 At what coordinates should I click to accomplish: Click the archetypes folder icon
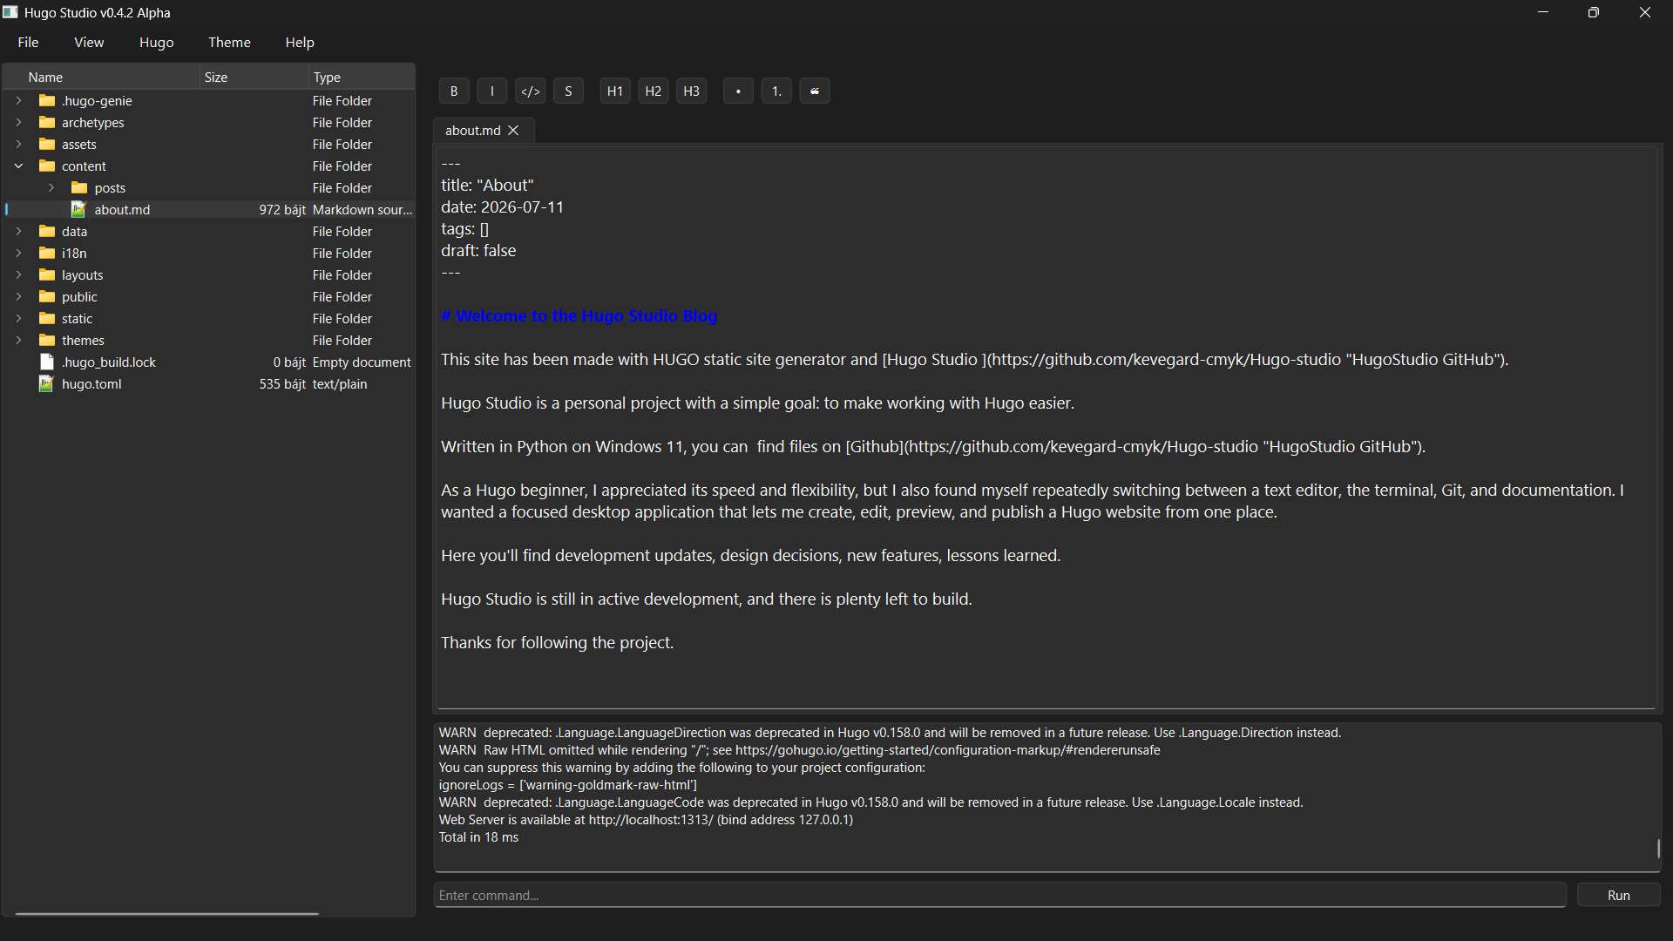tap(47, 122)
